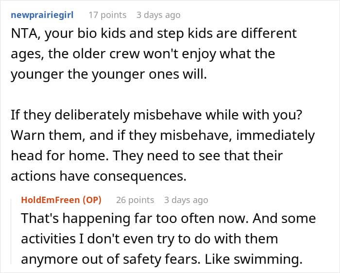Click the "17 points" score
This screenshot has width=340, height=273.
(x=107, y=15)
